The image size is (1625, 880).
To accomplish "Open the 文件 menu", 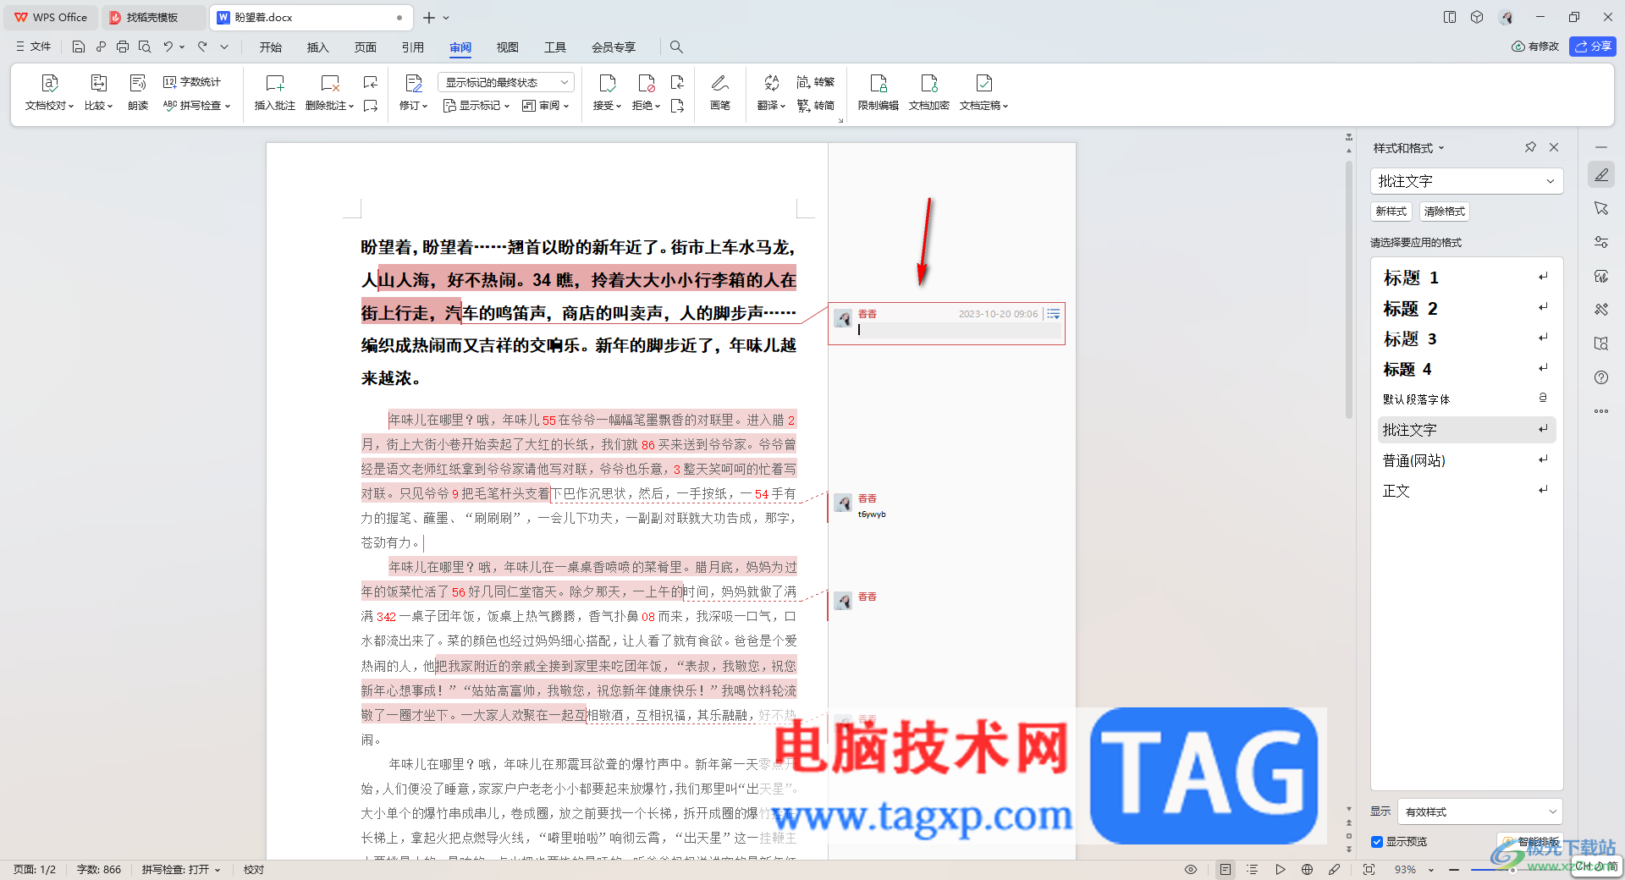I will (x=34, y=47).
